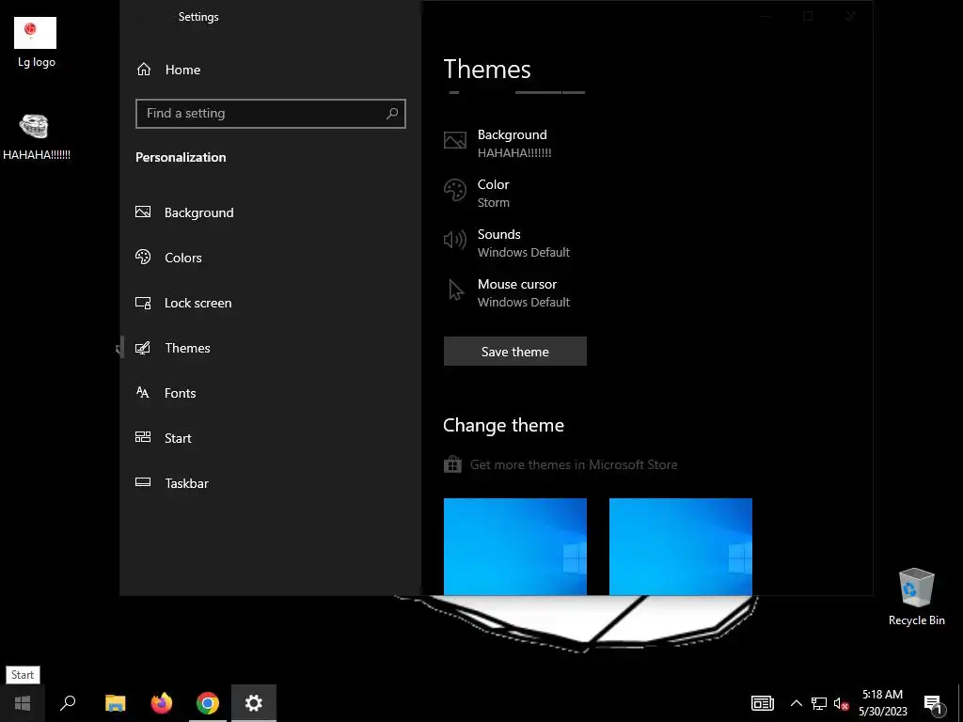Launch Google Chrome from the taskbar

tap(208, 703)
